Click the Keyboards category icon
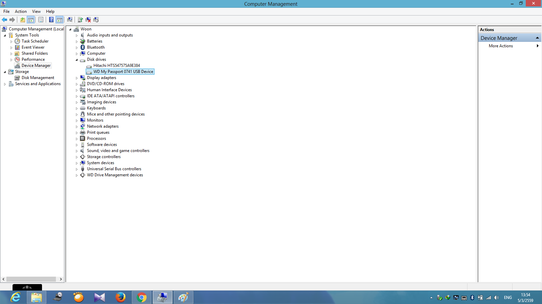 tap(83, 108)
